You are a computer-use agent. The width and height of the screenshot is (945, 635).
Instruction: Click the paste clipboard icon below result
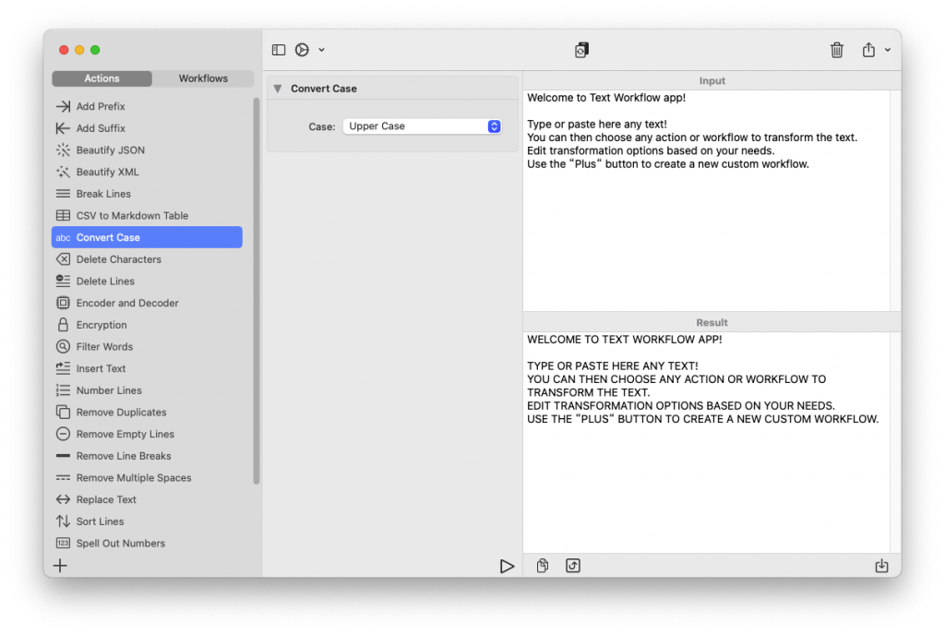tap(543, 566)
